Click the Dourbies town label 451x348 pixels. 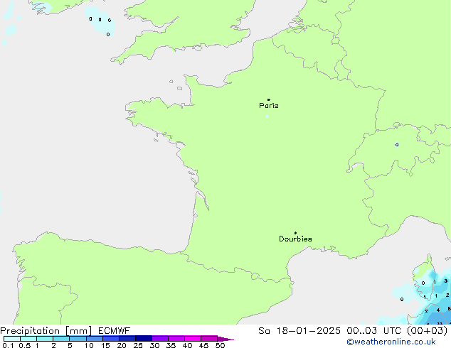(x=295, y=239)
